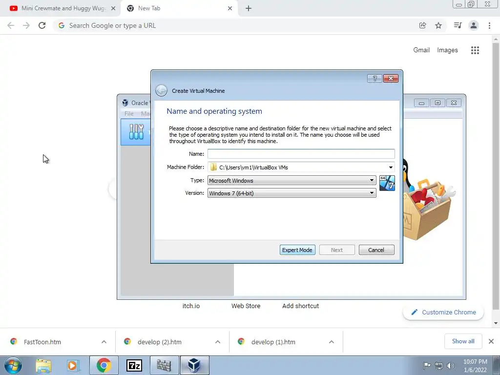The image size is (500, 375).
Task: Open the develop (2).htm download
Action: click(x=160, y=342)
